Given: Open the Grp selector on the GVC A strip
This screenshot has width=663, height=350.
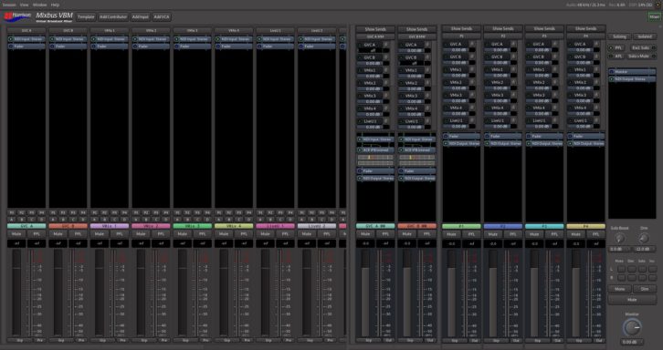Looking at the screenshot, I should pos(19,340).
